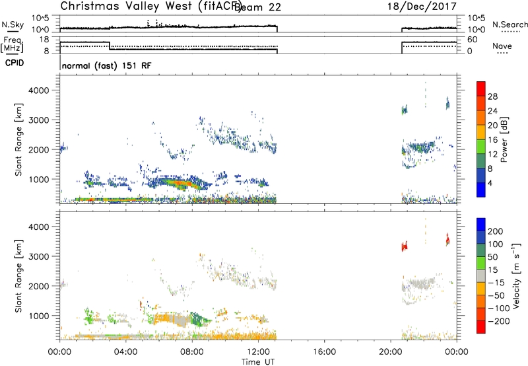Click the red echo patch near 20:45 in velocity panel

click(x=405, y=246)
